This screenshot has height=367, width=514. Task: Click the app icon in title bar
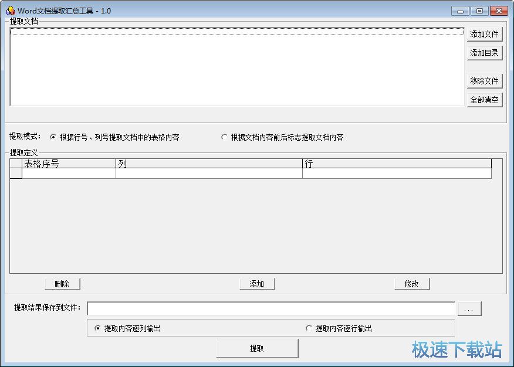(x=10, y=11)
